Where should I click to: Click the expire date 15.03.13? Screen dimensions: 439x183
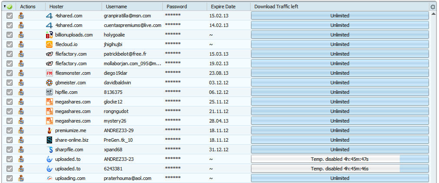coord(219,54)
